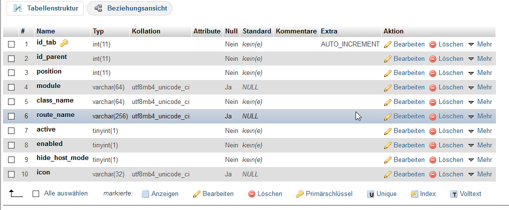Click the pencil icon in the id_tab row
The image size is (509, 210).
[388, 44]
